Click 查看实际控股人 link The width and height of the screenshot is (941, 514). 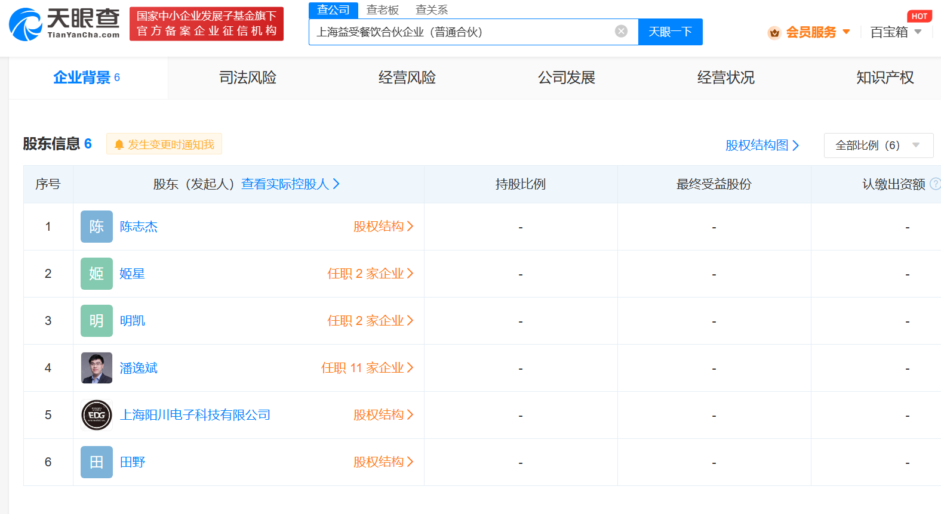[x=291, y=184]
